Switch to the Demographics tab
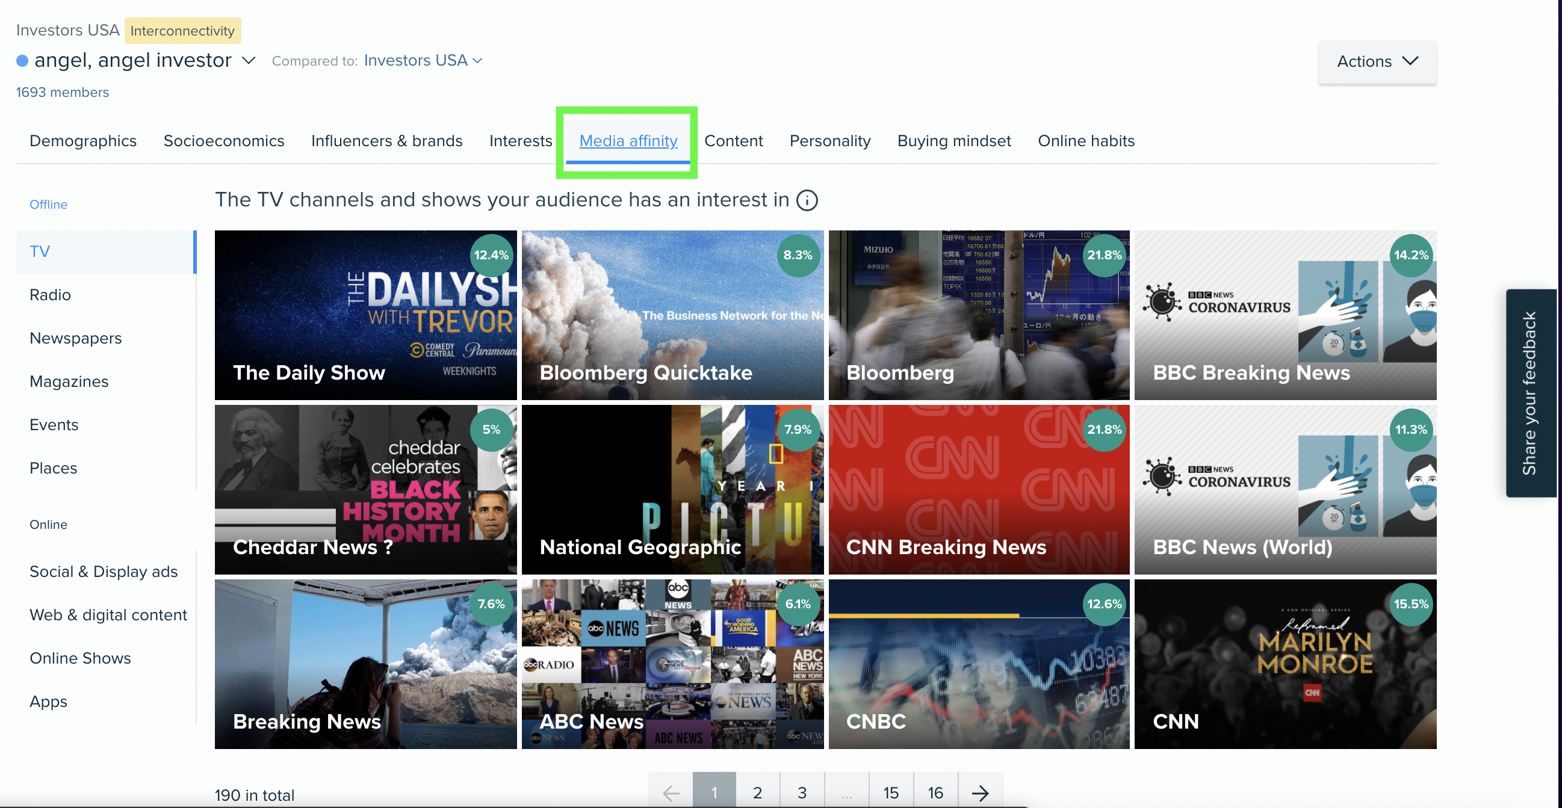This screenshot has height=808, width=1562. tap(83, 141)
